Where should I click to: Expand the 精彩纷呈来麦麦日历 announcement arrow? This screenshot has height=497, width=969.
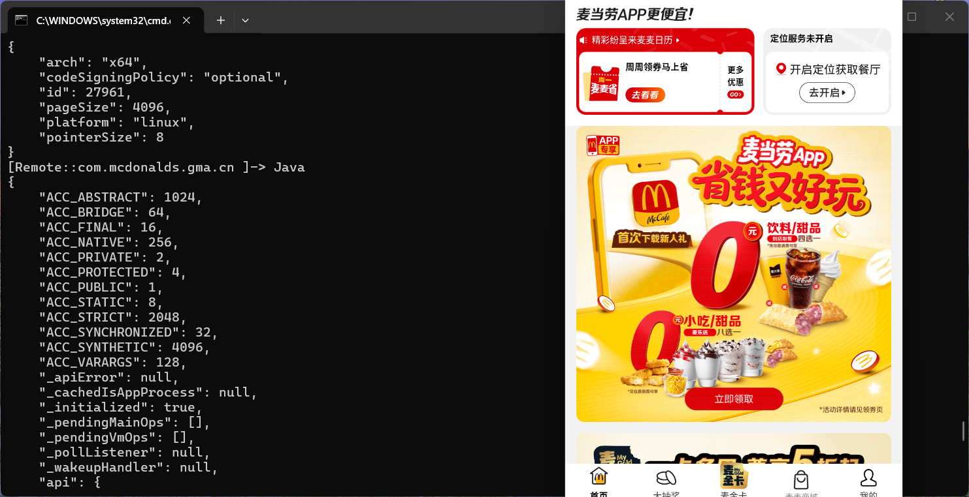pos(678,40)
